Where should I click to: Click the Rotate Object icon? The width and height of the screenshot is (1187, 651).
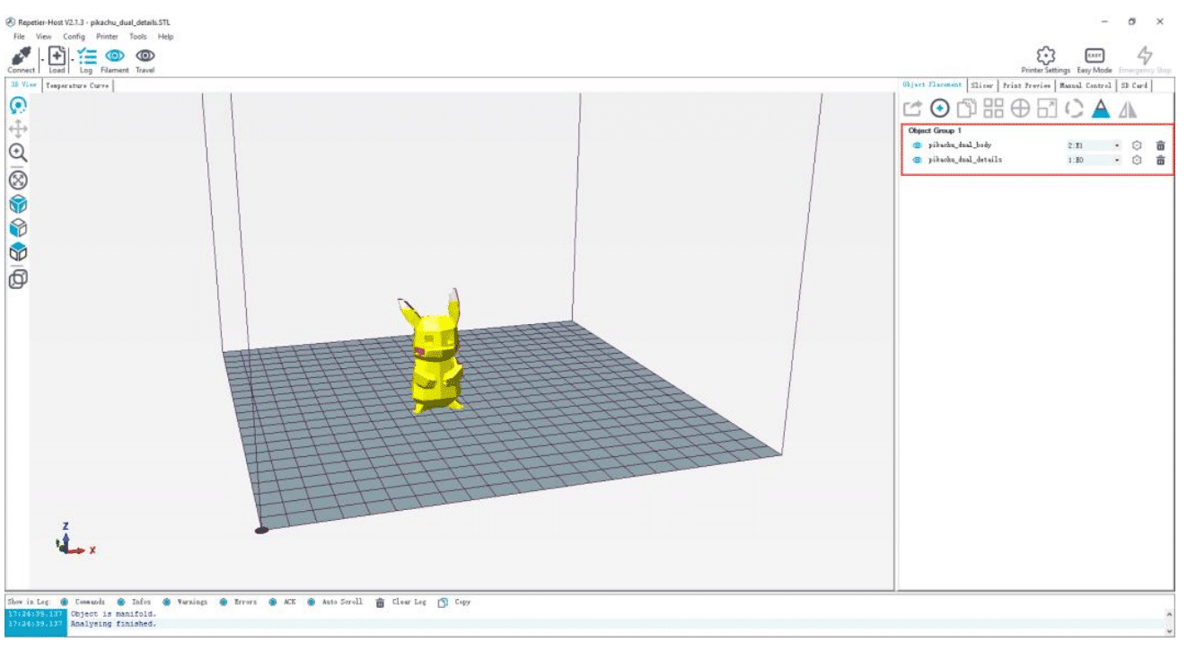(1074, 109)
